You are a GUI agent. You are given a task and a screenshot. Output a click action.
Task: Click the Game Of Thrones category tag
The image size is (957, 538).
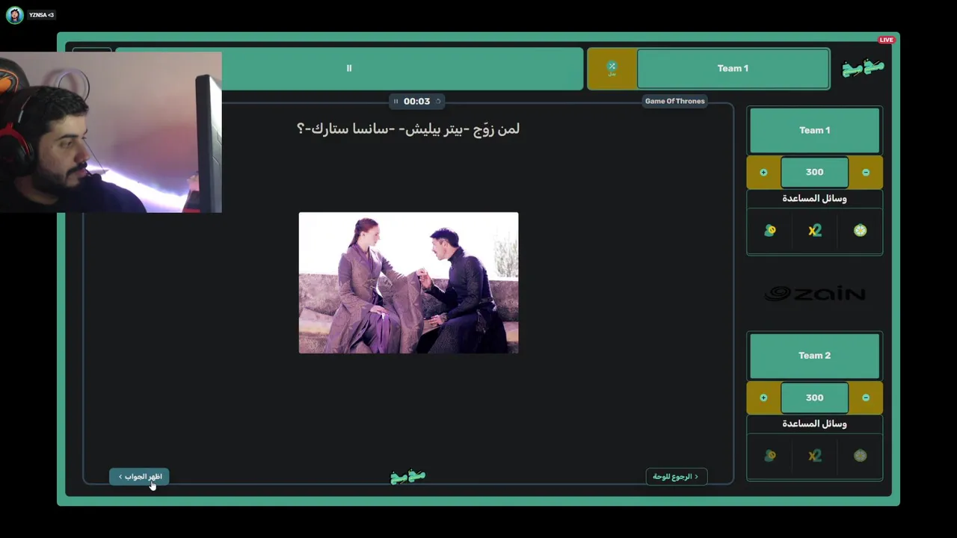click(x=675, y=102)
